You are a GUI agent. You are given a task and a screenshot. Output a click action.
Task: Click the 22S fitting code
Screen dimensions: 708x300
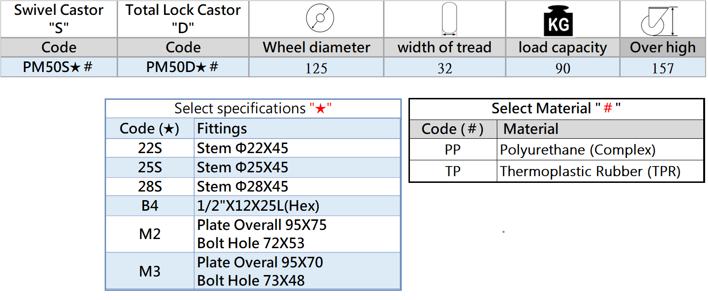pyautogui.click(x=150, y=148)
